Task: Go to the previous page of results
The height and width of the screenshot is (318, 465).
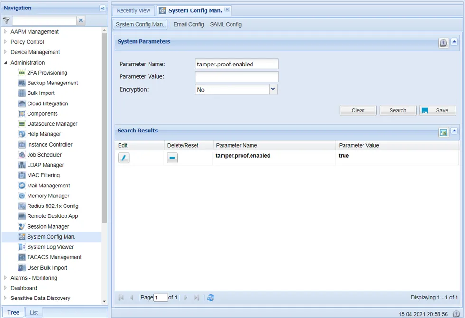Action: pos(132,298)
